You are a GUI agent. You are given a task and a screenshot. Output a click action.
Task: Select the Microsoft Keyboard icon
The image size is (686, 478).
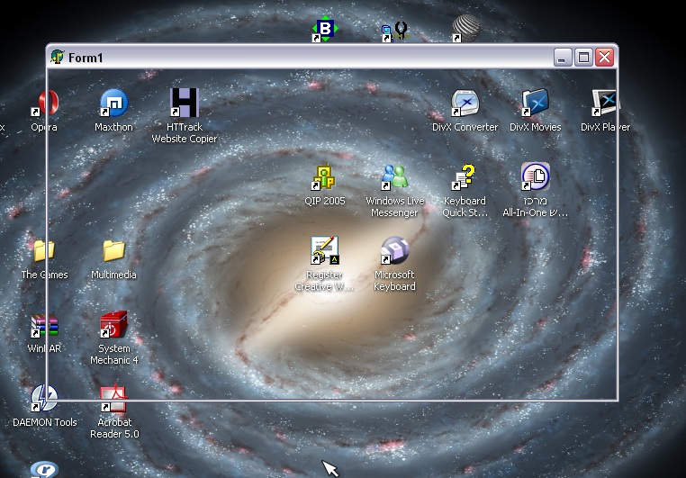pyautogui.click(x=394, y=252)
